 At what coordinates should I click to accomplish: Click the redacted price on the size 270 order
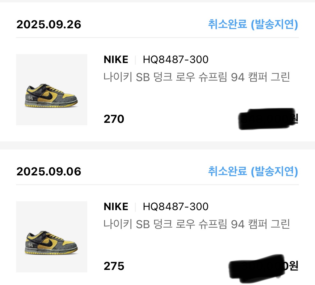tap(268, 119)
